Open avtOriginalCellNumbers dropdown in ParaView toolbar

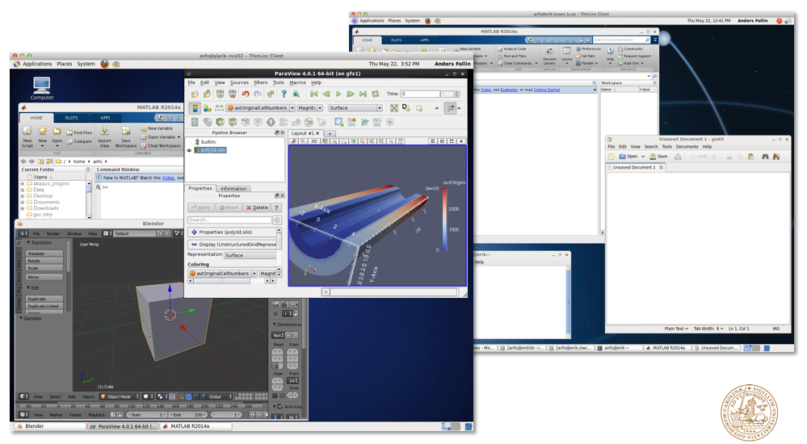click(x=292, y=108)
